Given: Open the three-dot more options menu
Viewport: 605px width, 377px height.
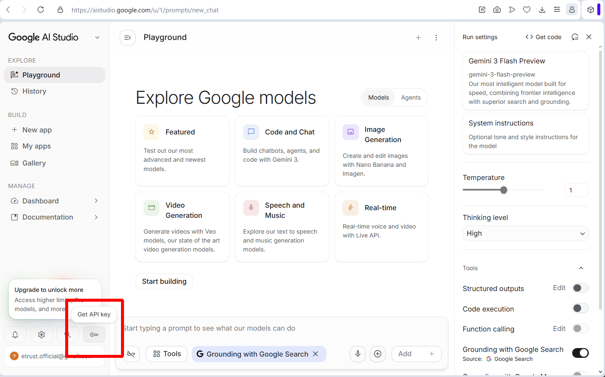Looking at the screenshot, I should click(x=436, y=37).
